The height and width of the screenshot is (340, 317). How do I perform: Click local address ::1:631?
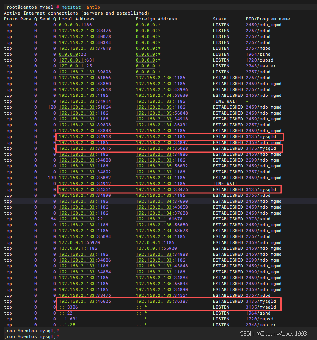pos(68,319)
